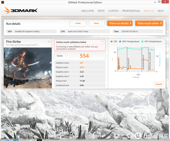The width and height of the screenshot is (170, 141).
Task: Click the FireStrikePhysicsP marker on the chart
Action: pos(143,62)
